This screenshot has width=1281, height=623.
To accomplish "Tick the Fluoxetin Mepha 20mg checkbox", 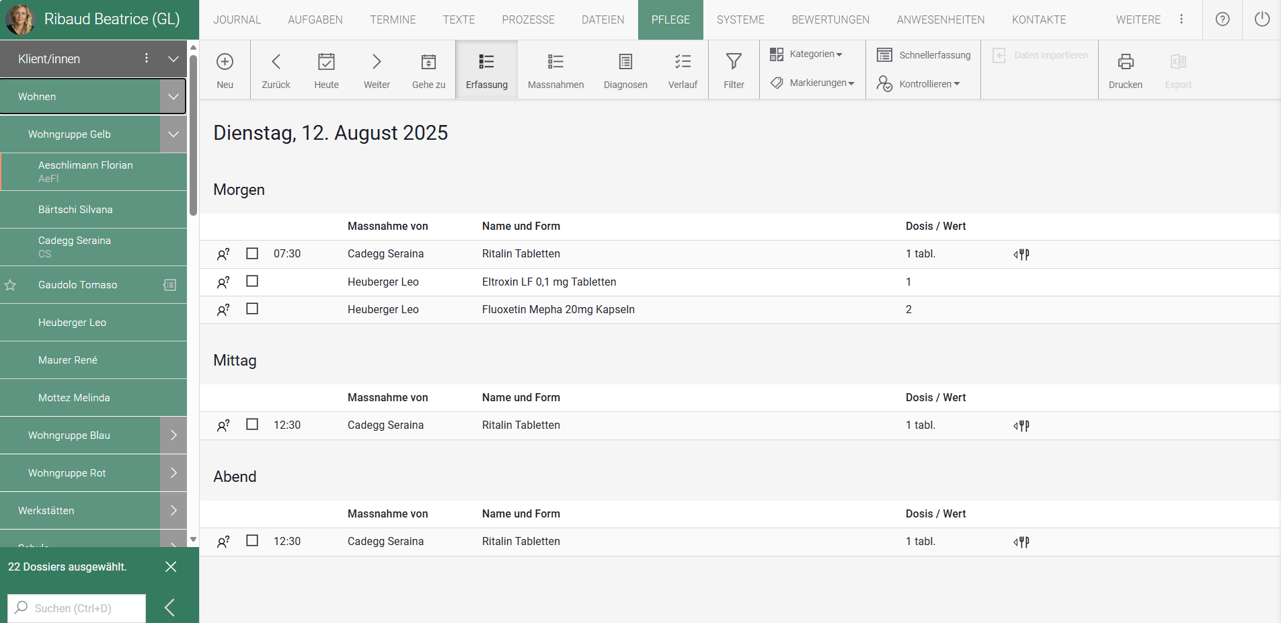I will pos(252,308).
